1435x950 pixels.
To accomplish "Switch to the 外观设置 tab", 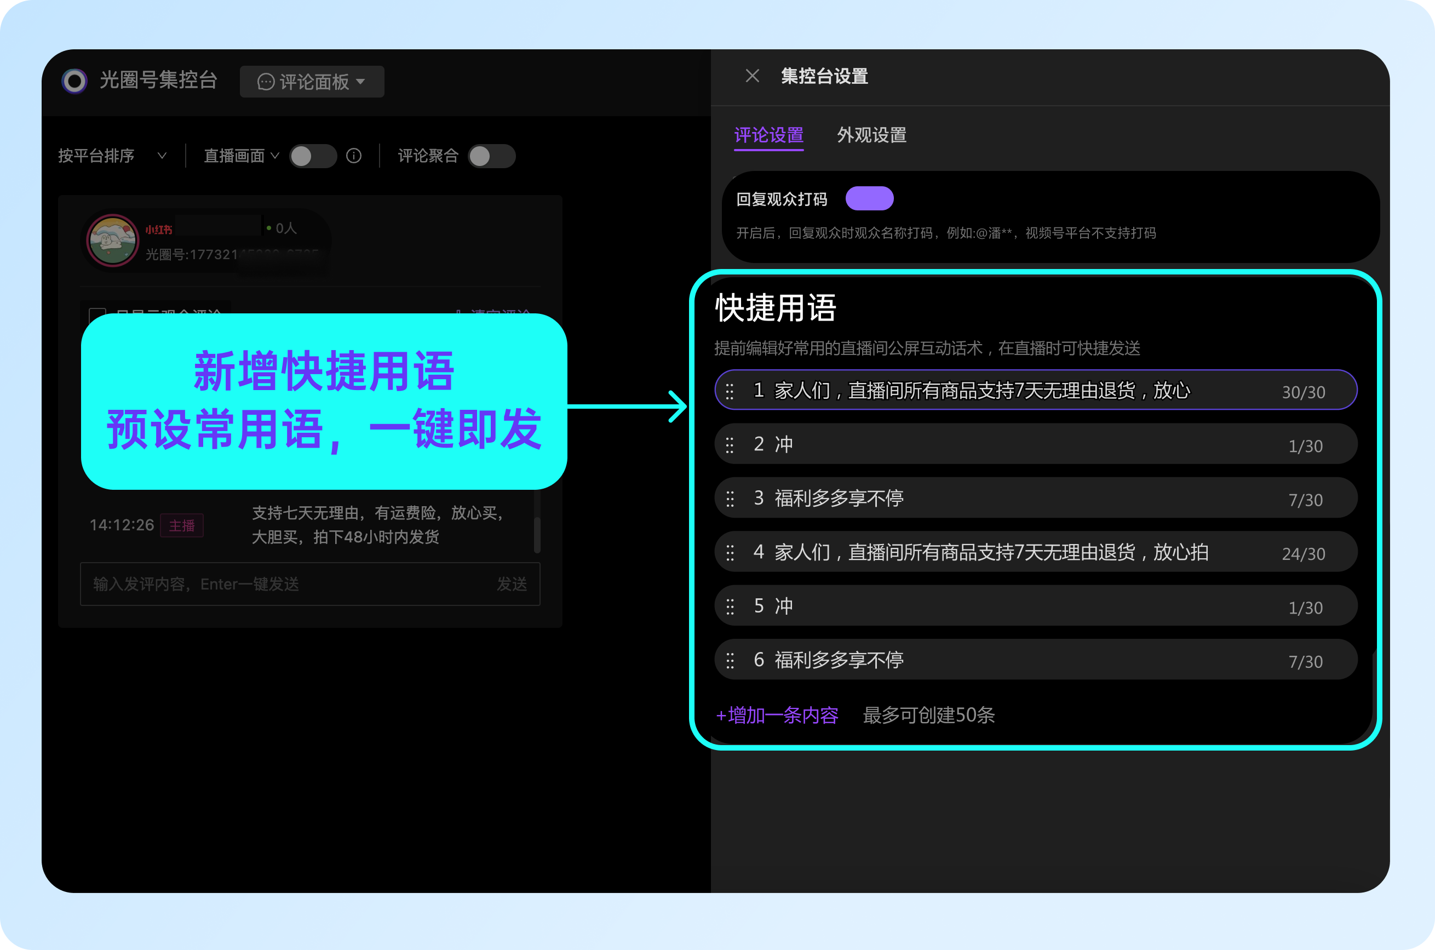I will pos(870,136).
